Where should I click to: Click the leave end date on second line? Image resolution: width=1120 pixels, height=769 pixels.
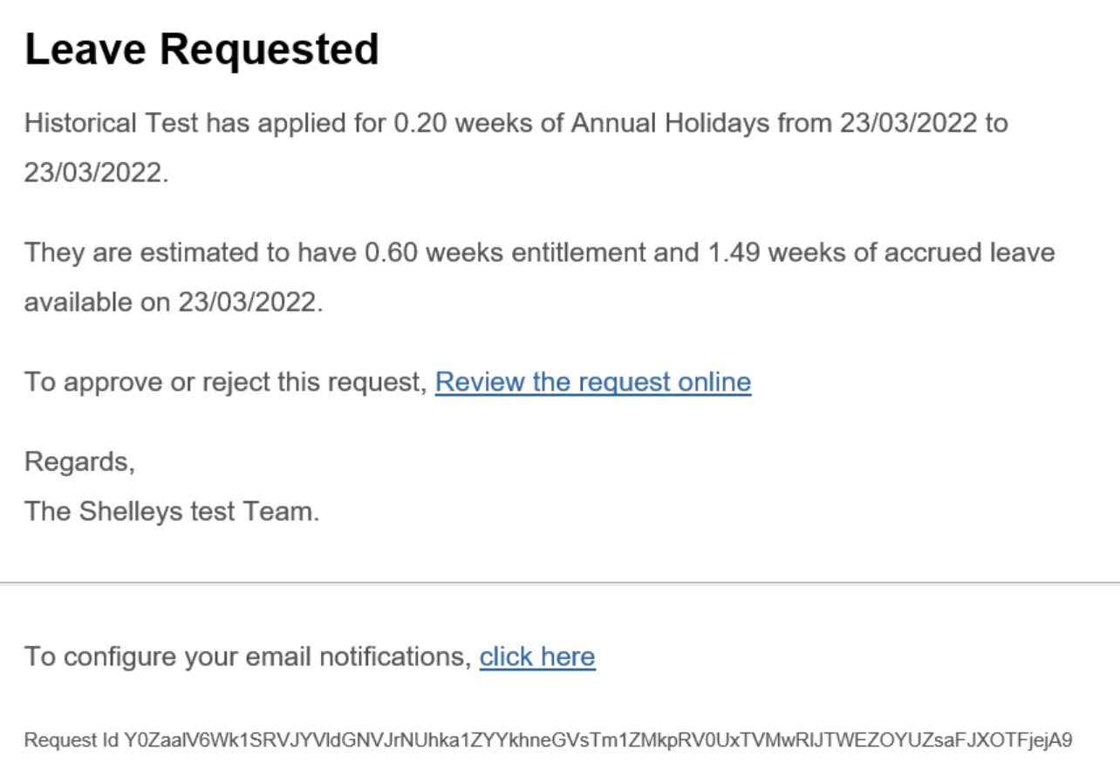click(93, 173)
